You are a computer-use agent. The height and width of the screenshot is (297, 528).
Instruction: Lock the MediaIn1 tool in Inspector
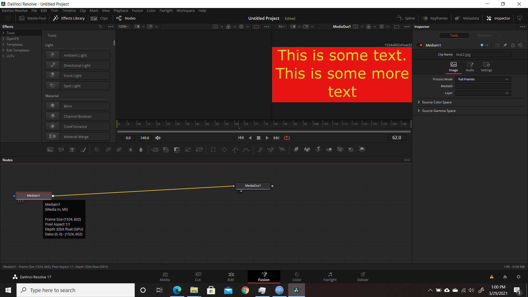click(513, 45)
